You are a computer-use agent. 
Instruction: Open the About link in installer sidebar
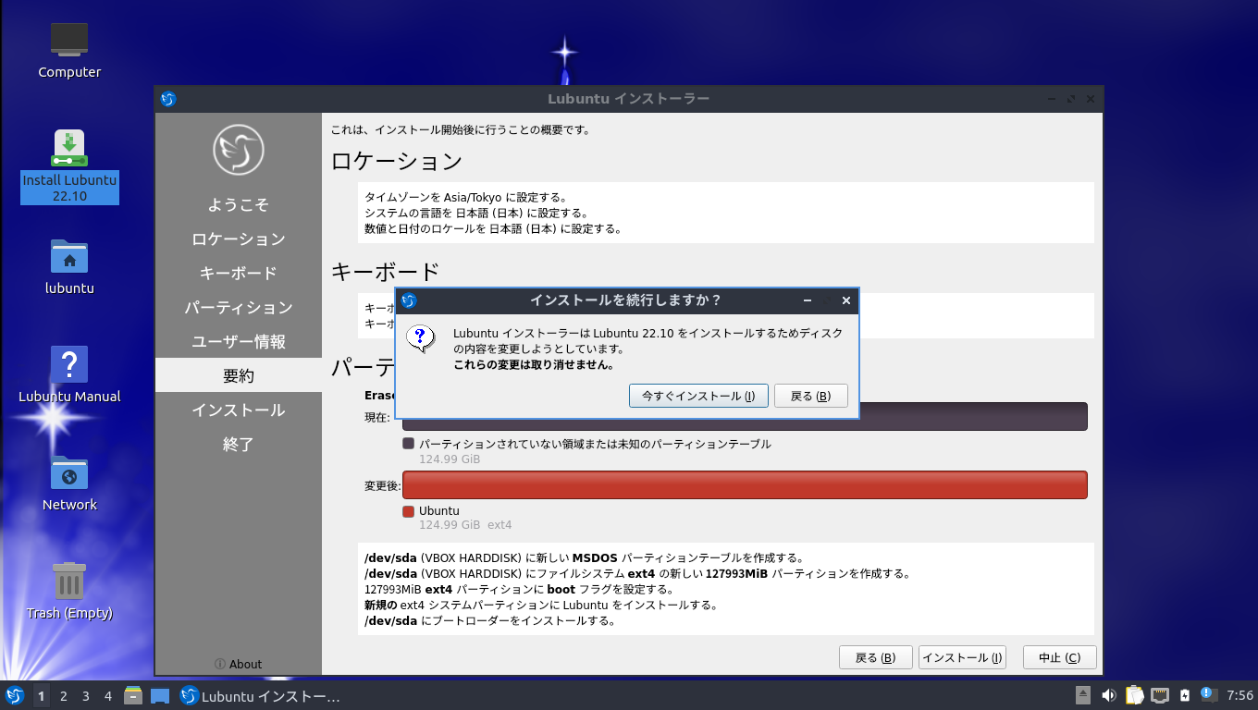coord(238,664)
